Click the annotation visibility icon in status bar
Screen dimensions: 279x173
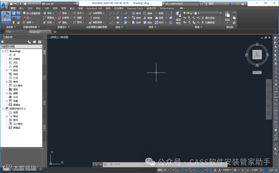tap(210, 170)
